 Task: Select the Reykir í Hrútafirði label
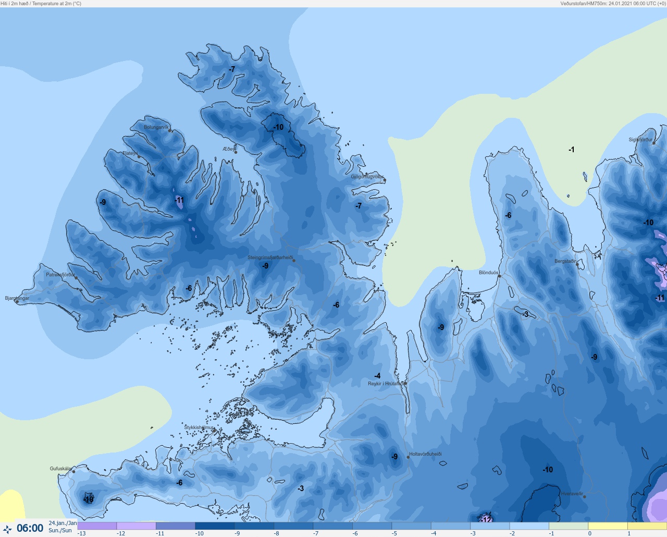tap(386, 384)
